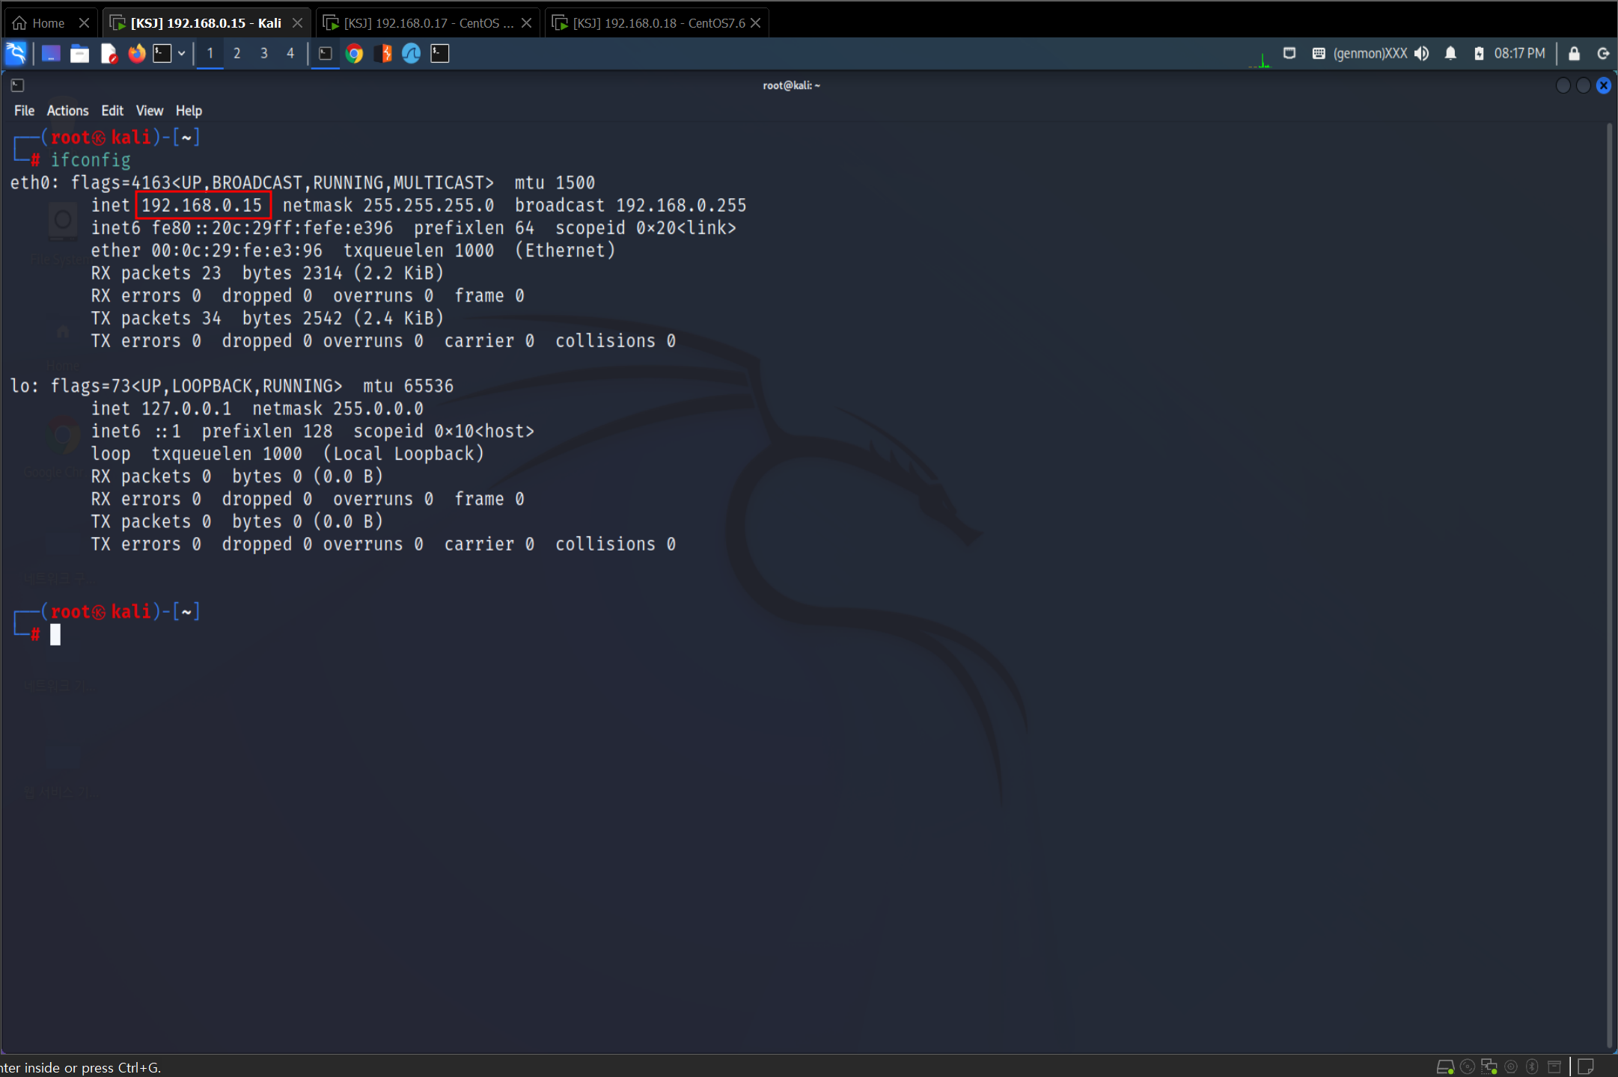Open the Kali applications menu icon

(x=16, y=53)
